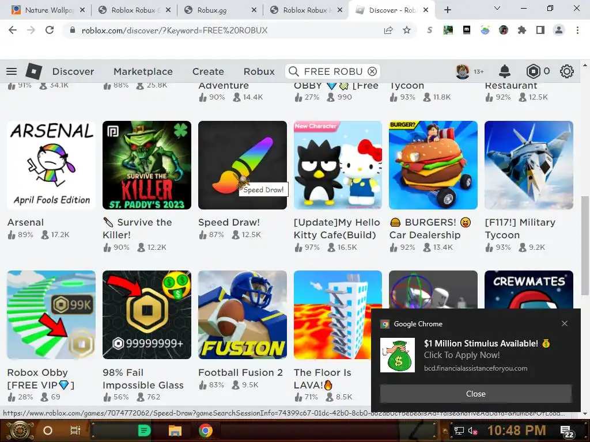Open Roblox notifications bell
590x442 pixels.
click(505, 71)
